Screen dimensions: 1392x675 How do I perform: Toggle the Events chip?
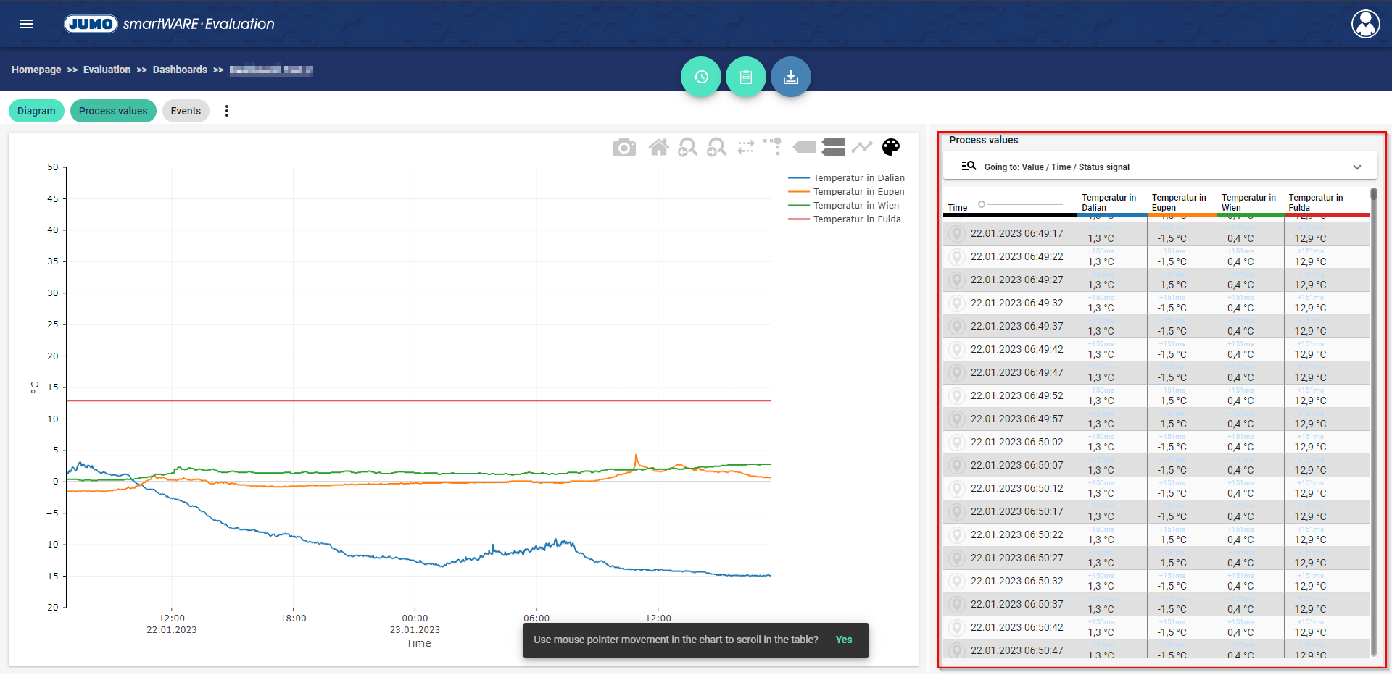coord(186,111)
